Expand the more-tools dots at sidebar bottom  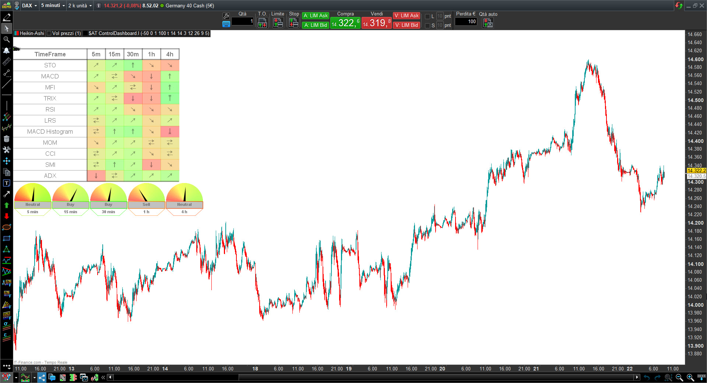[x=6, y=366]
